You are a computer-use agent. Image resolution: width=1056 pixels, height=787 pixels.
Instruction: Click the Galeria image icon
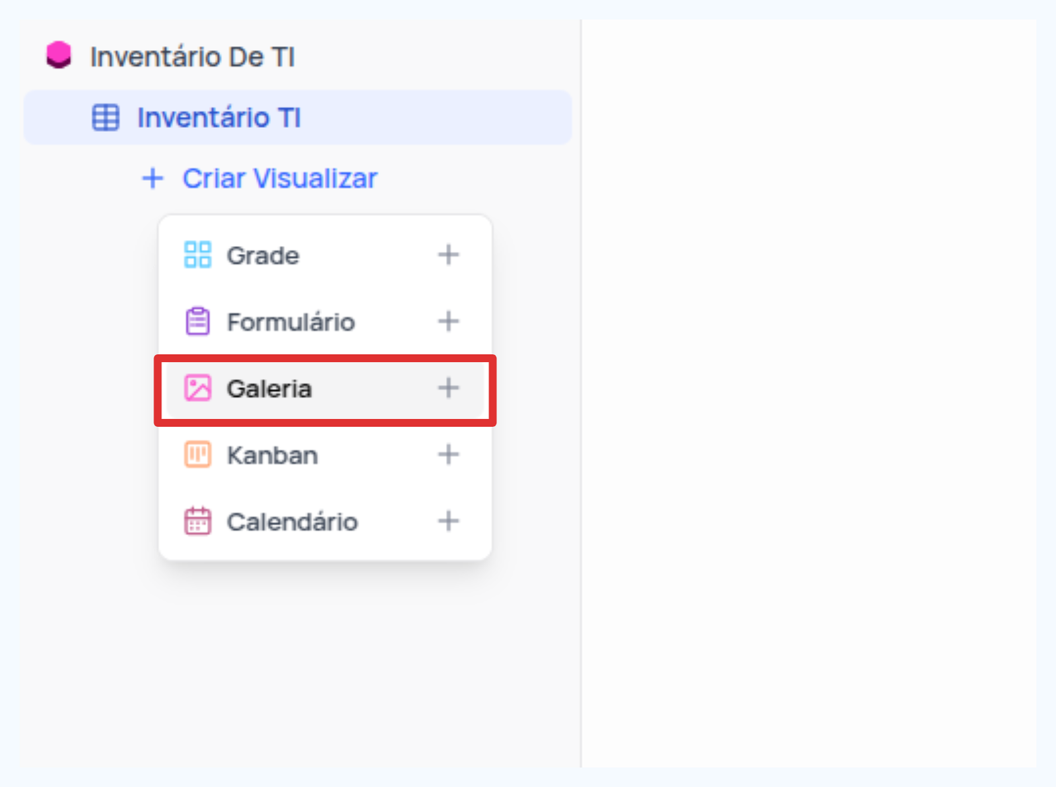point(197,388)
